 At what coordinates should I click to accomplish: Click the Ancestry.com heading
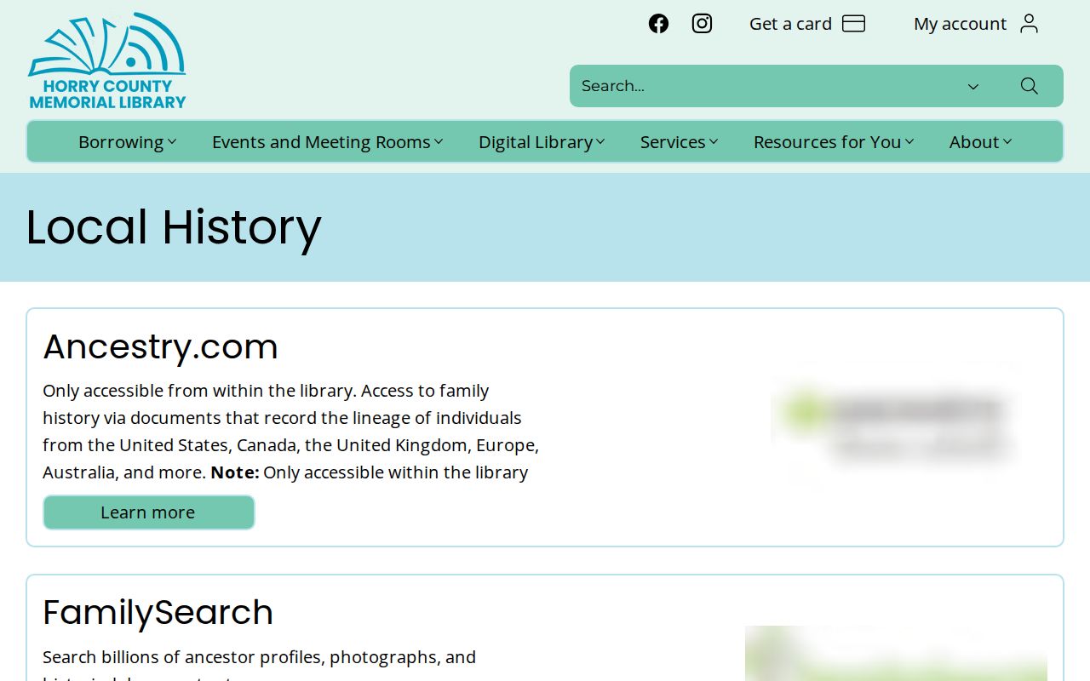pos(160,346)
